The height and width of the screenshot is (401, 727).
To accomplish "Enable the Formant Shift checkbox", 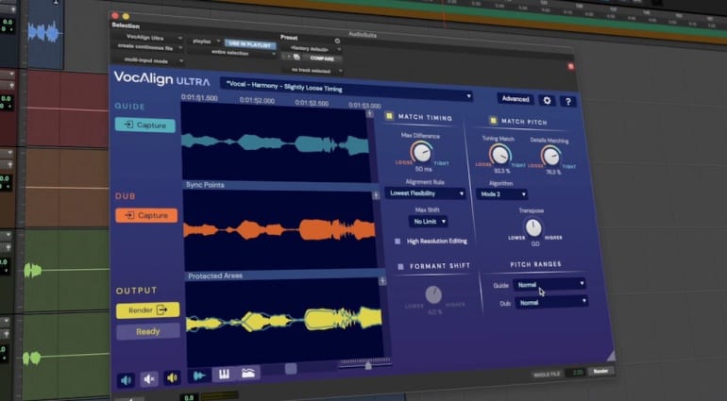I will (400, 267).
